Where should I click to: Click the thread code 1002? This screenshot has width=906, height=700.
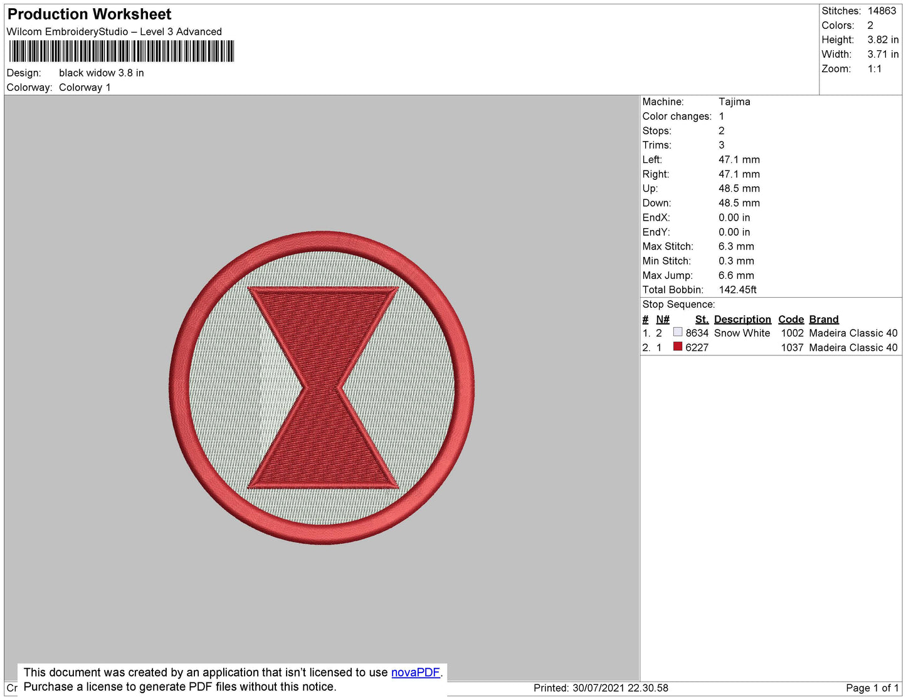pyautogui.click(x=793, y=333)
